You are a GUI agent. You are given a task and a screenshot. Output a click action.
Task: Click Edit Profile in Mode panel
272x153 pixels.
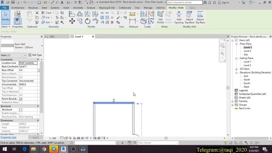161,17
